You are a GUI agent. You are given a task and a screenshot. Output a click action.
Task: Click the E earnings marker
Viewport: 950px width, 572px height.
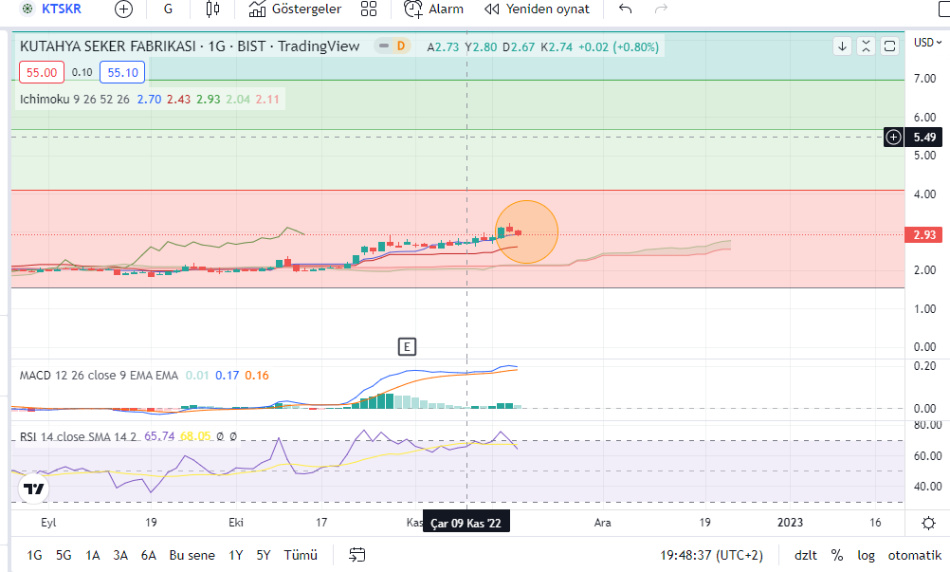[407, 347]
